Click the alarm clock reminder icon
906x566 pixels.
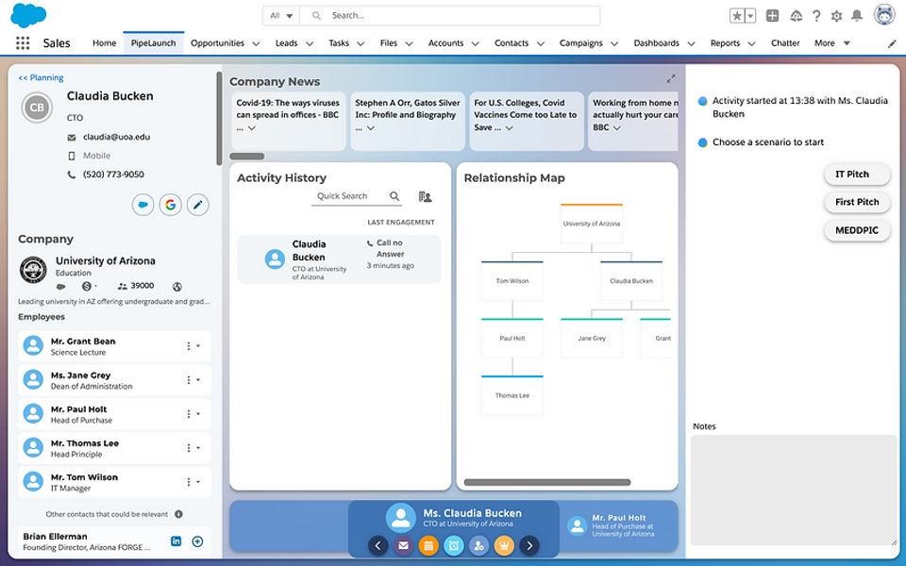point(454,545)
